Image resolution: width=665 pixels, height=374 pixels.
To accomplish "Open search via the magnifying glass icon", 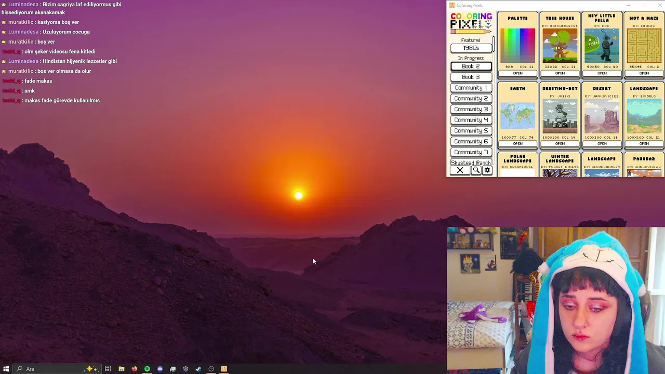I will pos(476,170).
